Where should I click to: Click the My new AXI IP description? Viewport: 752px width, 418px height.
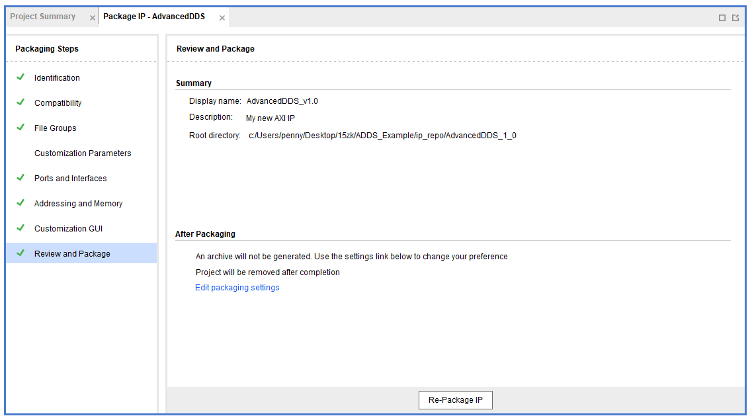click(271, 118)
